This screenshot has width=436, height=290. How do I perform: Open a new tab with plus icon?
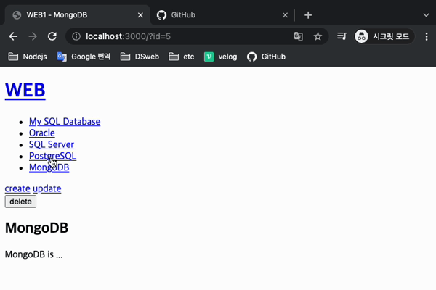(x=308, y=15)
